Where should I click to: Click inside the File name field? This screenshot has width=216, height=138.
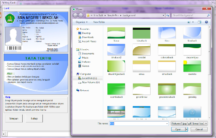coord(138,123)
